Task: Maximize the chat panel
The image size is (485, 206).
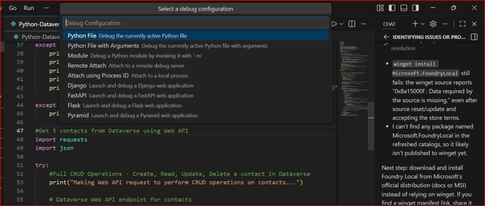Action: click(x=462, y=24)
